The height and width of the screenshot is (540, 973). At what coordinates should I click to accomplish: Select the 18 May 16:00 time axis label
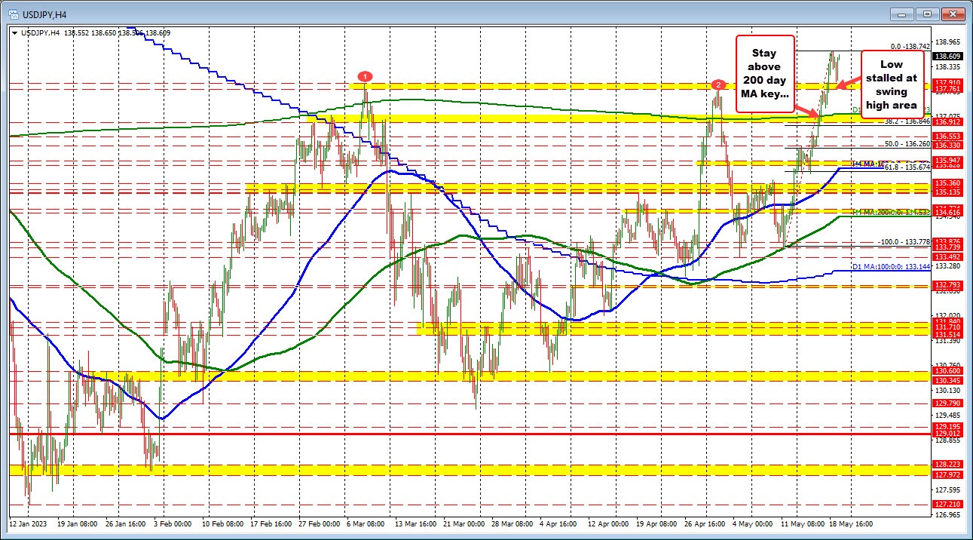(850, 523)
